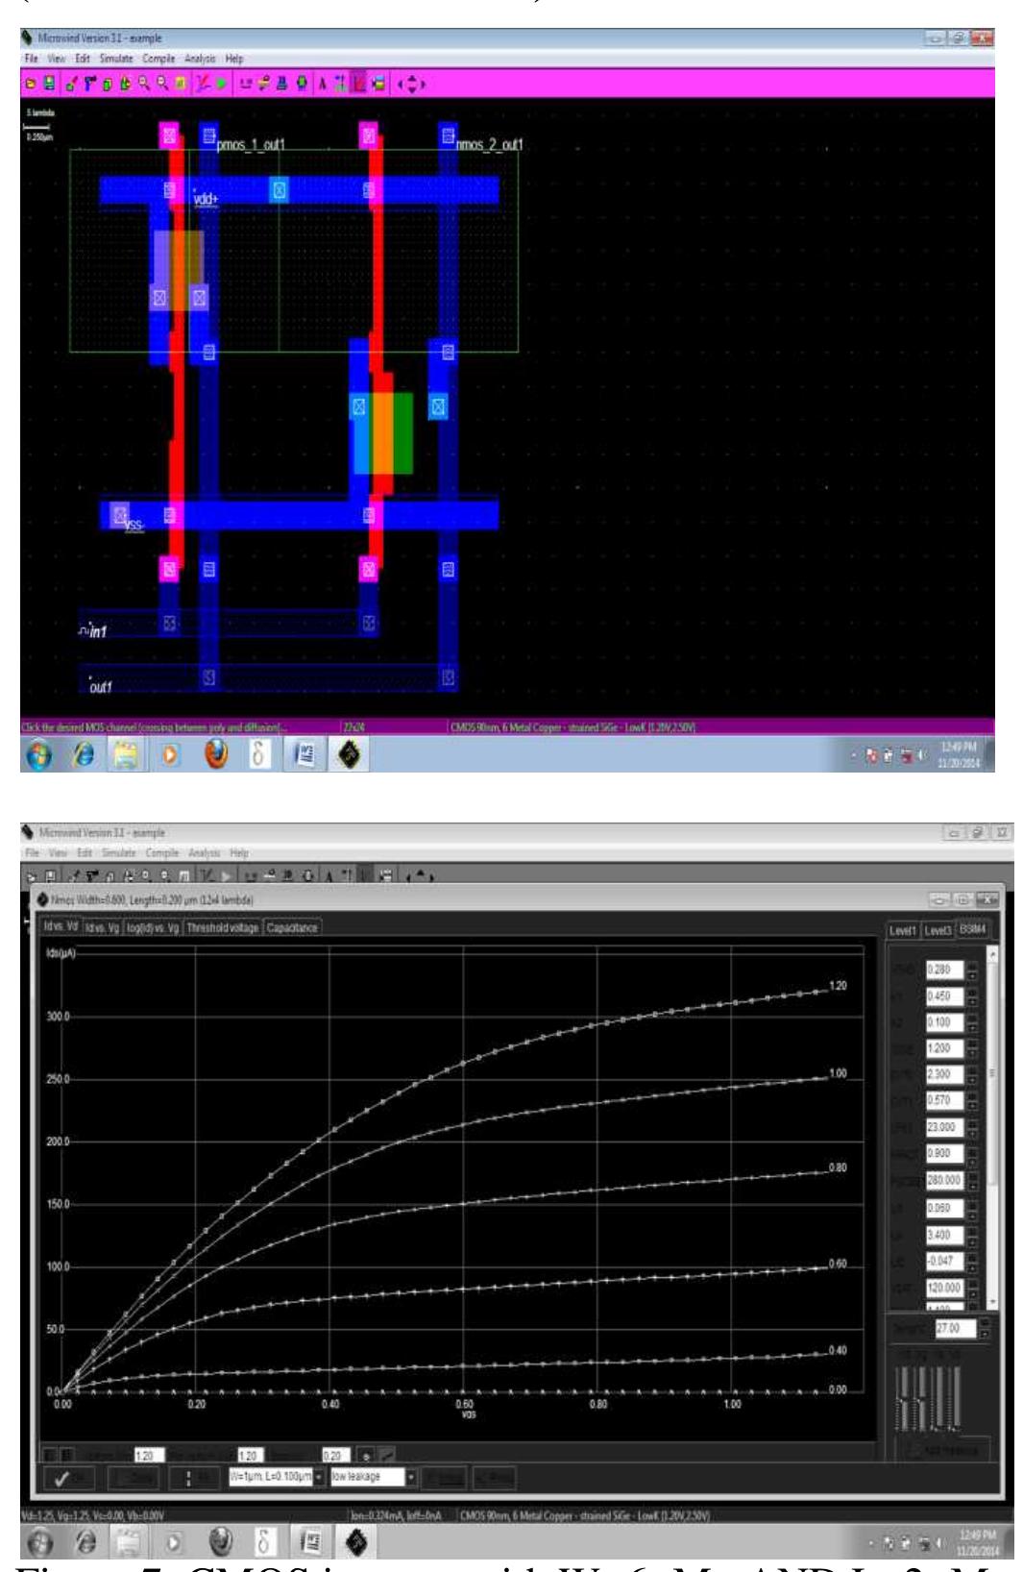Click pMOS channel near vdd+ rail
The height and width of the screenshot is (1572, 1023).
(179, 270)
